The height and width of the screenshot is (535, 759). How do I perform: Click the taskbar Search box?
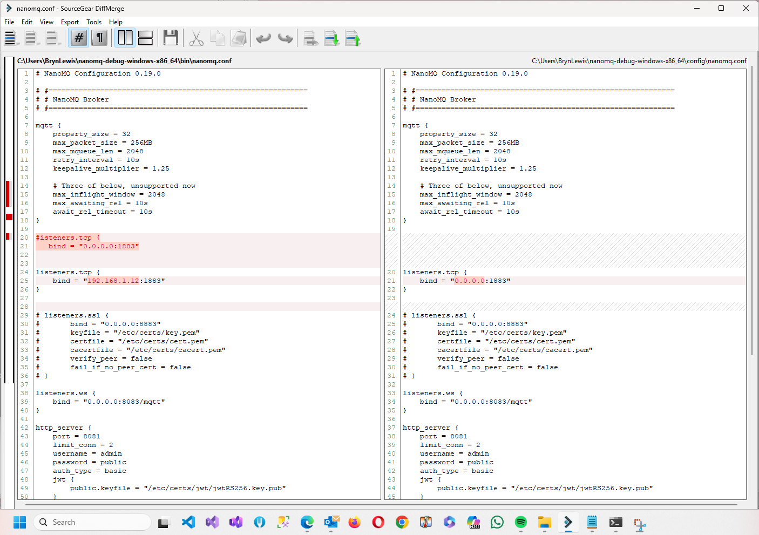pos(93,522)
